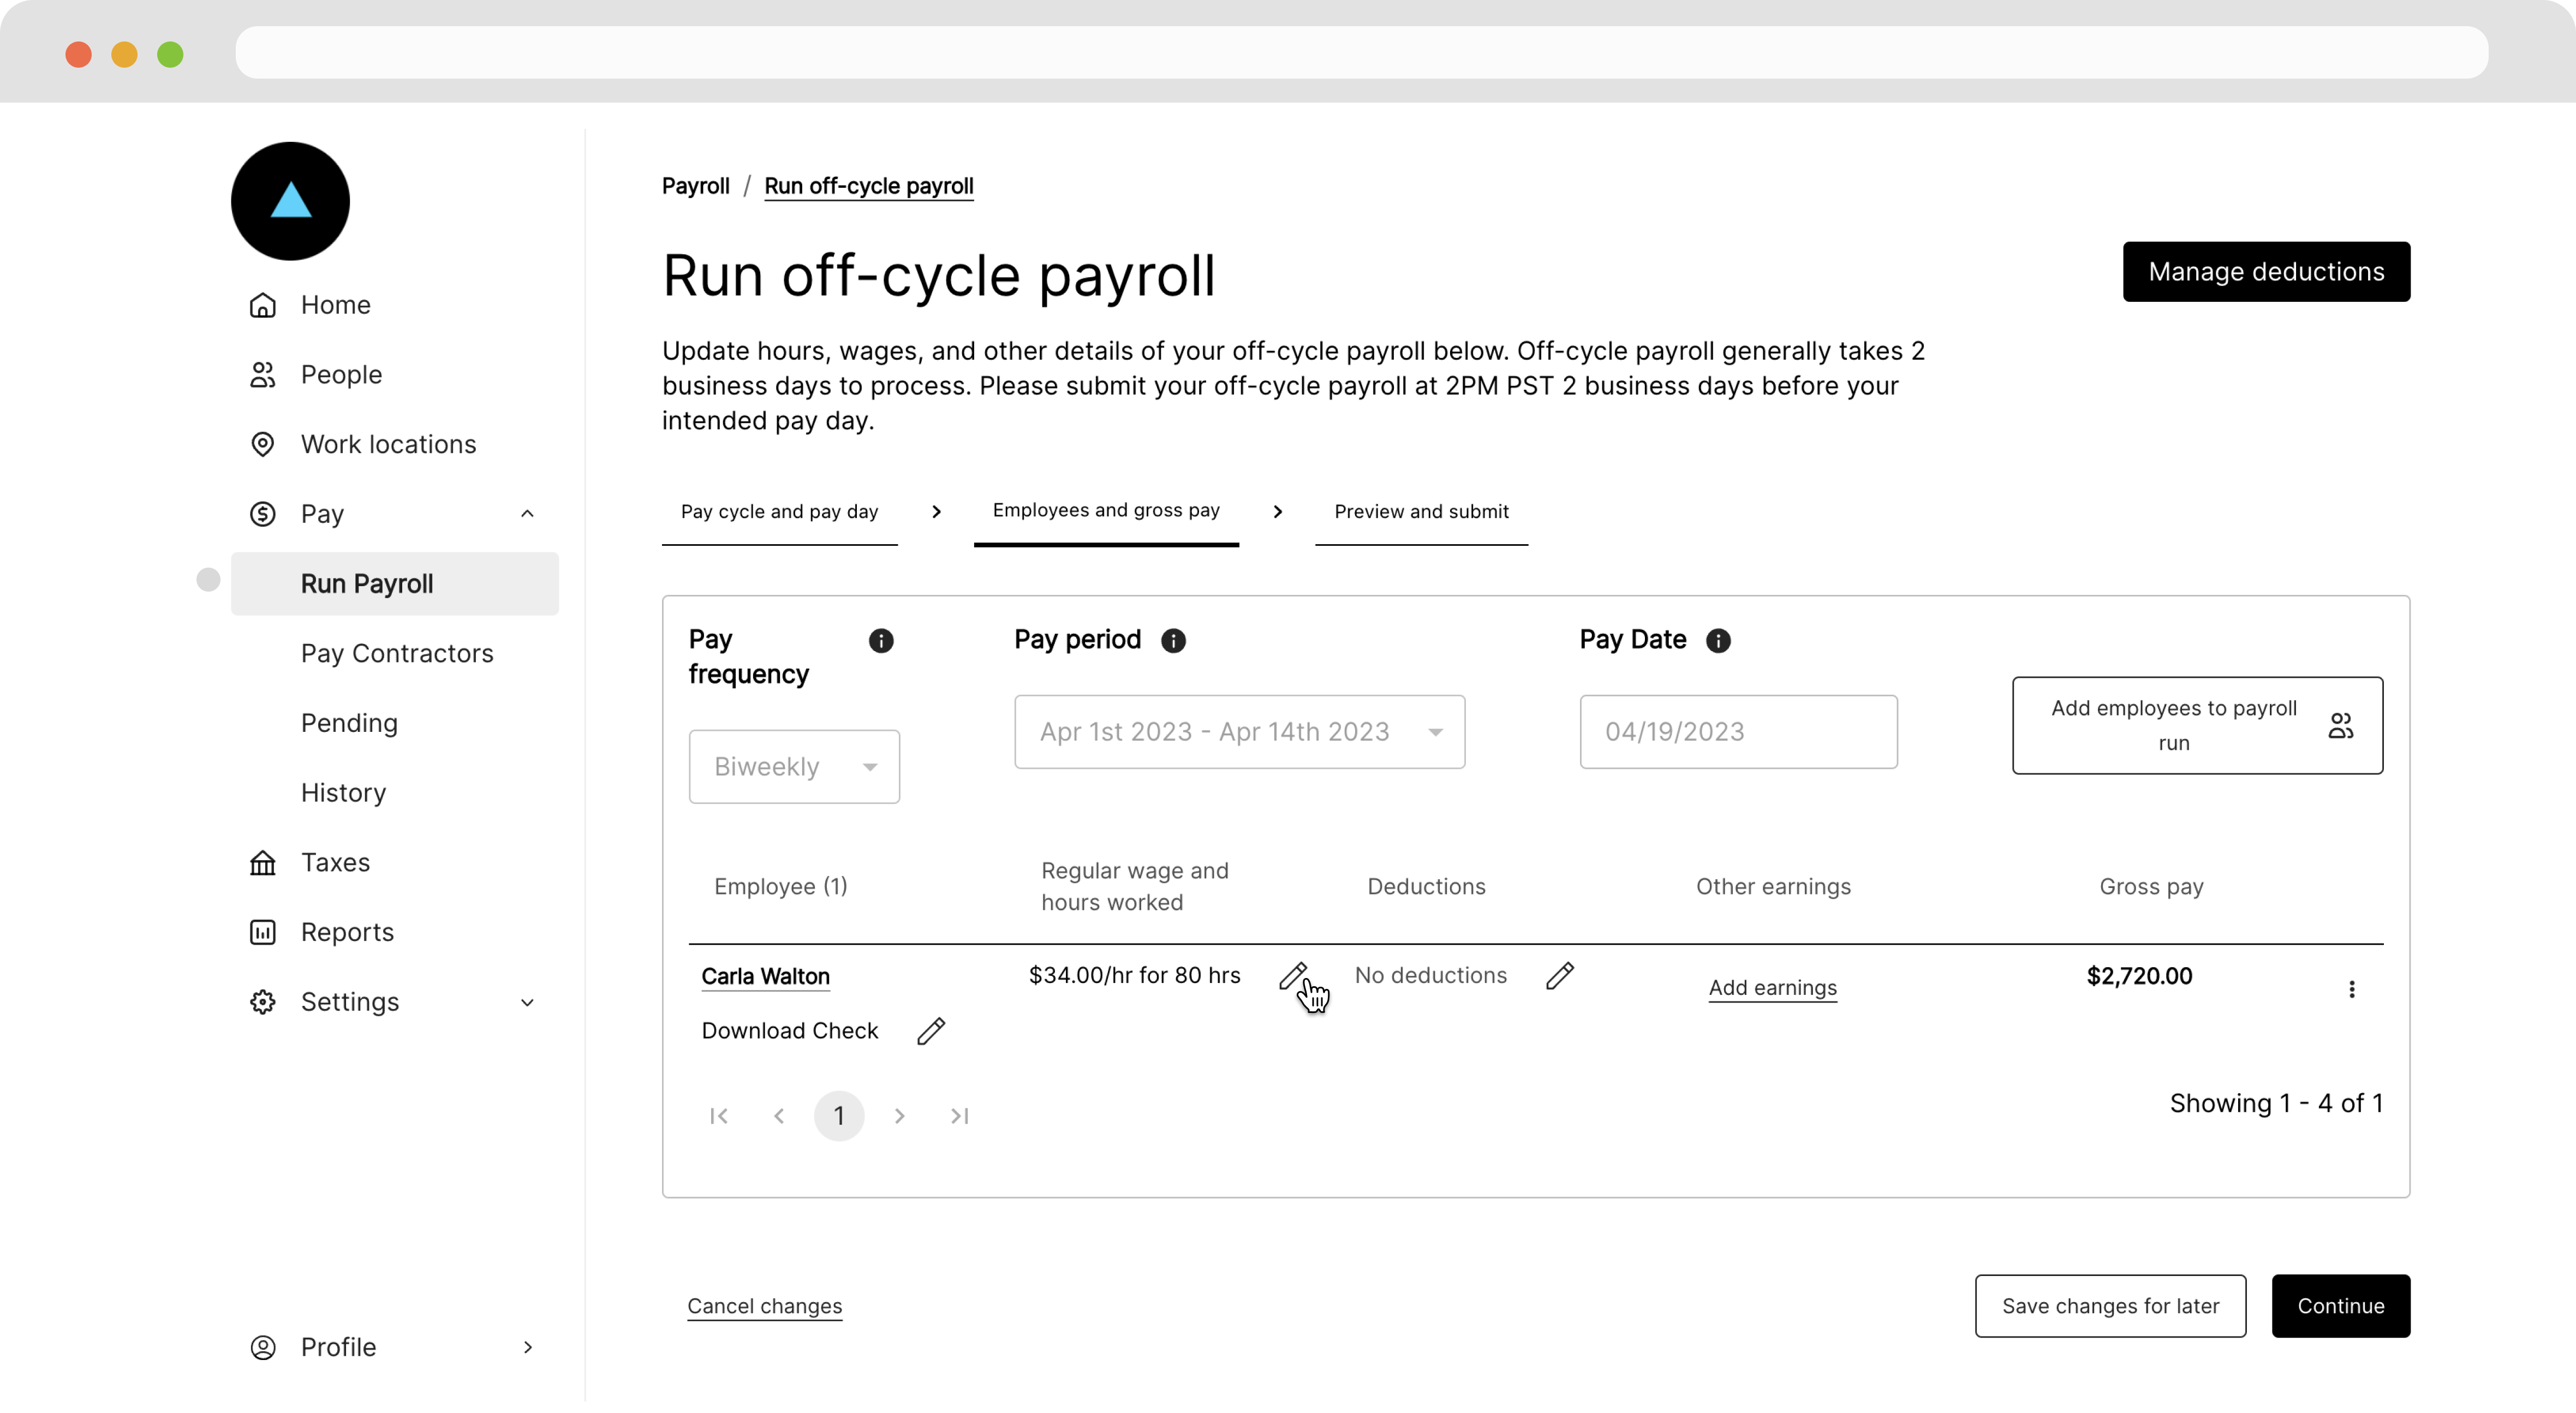
Task: Go to the Preview and submit step
Action: click(x=1421, y=512)
